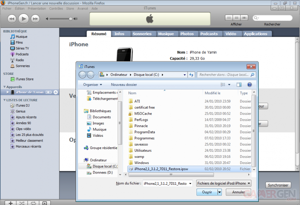Toggle the artwork viewer button

[x=45, y=203]
